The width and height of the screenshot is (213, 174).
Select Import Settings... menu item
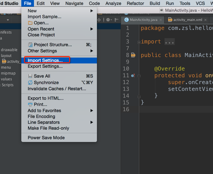(x=59, y=60)
